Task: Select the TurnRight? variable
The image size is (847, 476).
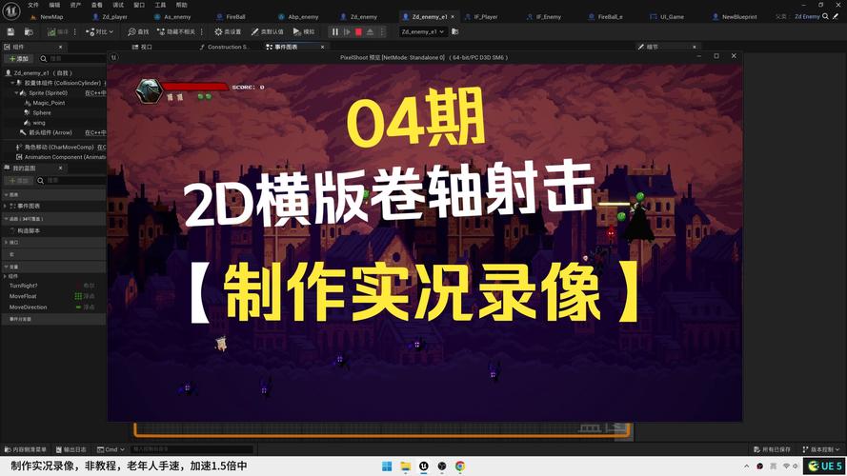Action: click(x=23, y=286)
